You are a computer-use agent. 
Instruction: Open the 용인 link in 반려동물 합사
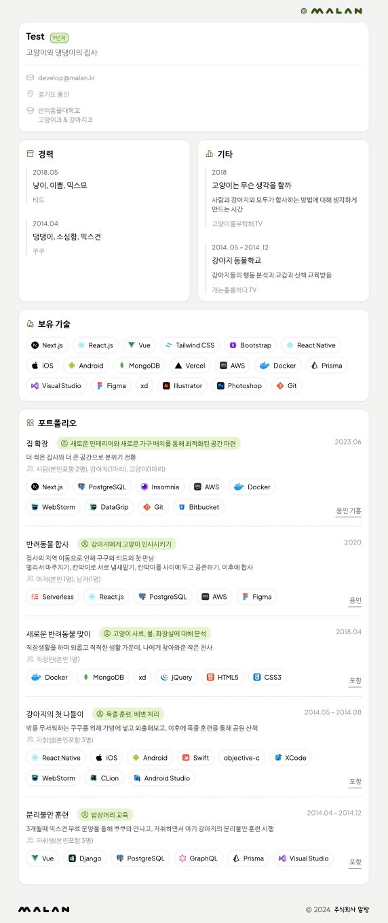pos(355,601)
